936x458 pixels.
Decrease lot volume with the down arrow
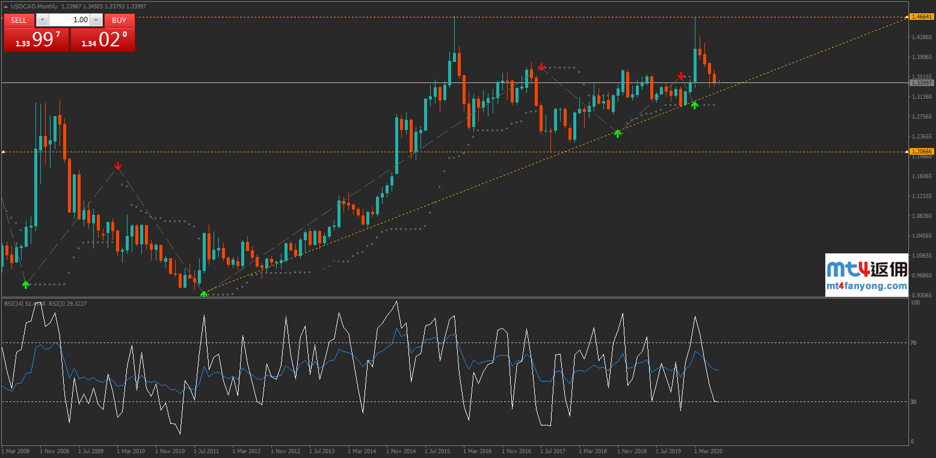(x=42, y=20)
